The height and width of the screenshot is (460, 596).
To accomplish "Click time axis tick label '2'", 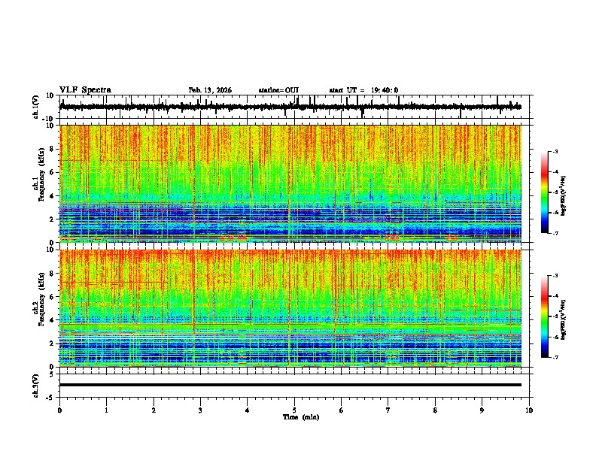I will 154,410.
